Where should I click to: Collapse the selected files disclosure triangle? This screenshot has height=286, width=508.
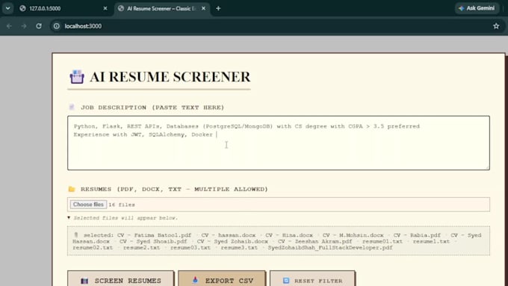pos(69,217)
